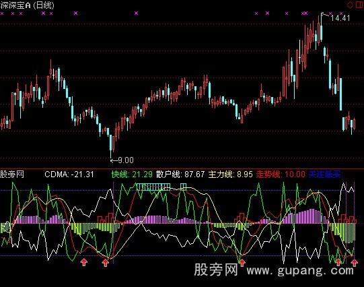Image resolution: width=364 pixels, height=287 pixels.
Task: Click the yellow 主力线: 8.95 legend
Action: (x=231, y=174)
